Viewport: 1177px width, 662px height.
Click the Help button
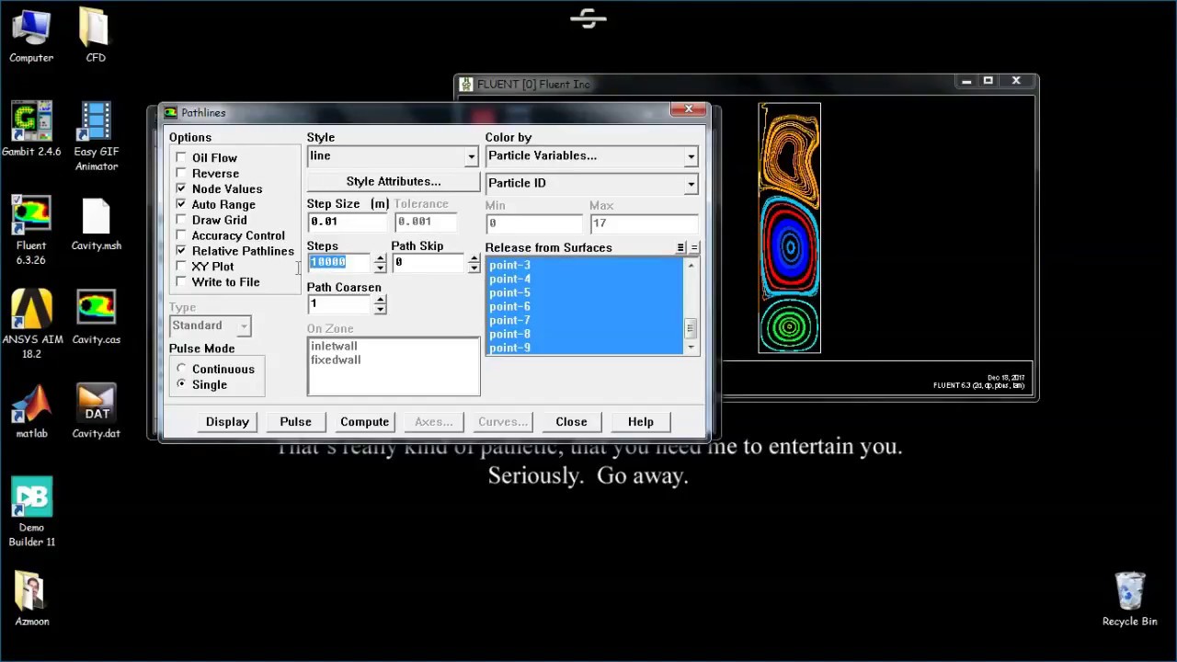[x=640, y=422]
